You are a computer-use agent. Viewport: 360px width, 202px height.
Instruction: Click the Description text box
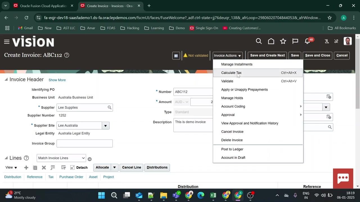pos(193,125)
